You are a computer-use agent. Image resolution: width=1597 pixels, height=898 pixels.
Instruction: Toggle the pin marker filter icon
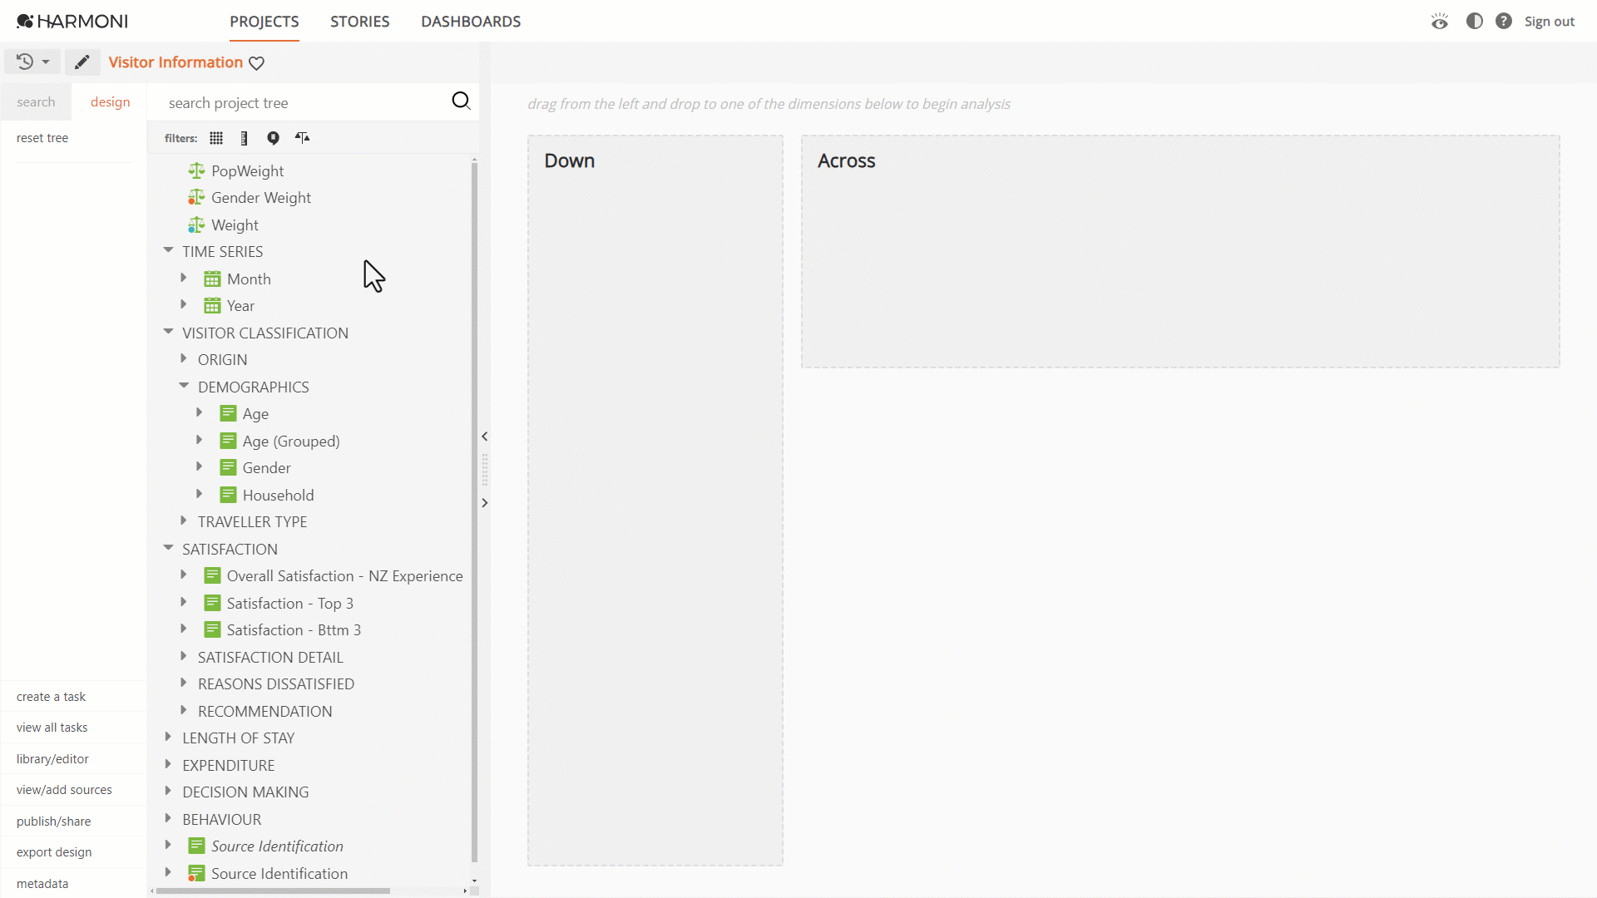(x=273, y=138)
